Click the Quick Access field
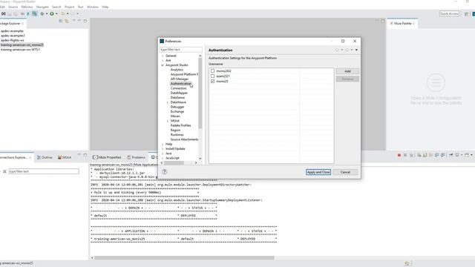 (x=449, y=13)
